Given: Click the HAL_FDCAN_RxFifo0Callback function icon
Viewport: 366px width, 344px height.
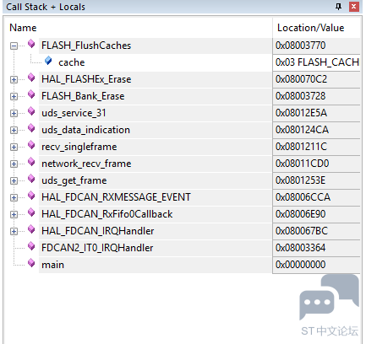Looking at the screenshot, I should tap(31, 212).
